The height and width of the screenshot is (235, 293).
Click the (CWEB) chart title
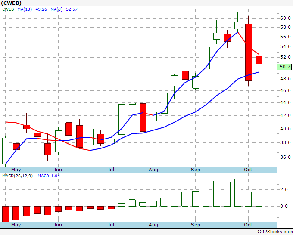pos(11,3)
